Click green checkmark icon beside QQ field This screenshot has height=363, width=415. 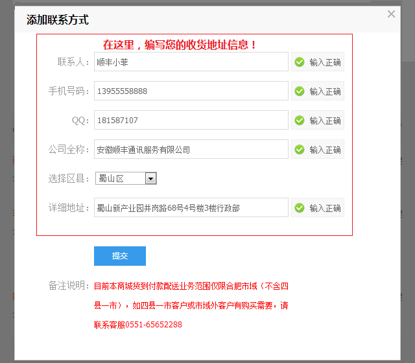(x=300, y=121)
